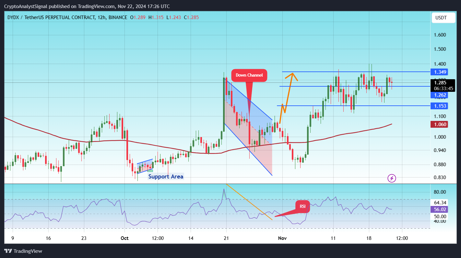Select the Support Area text label
The image size is (461, 258).
pyautogui.click(x=166, y=177)
